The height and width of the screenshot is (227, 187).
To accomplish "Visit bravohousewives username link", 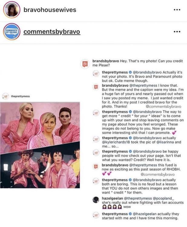I will pyautogui.click(x=50, y=10).
